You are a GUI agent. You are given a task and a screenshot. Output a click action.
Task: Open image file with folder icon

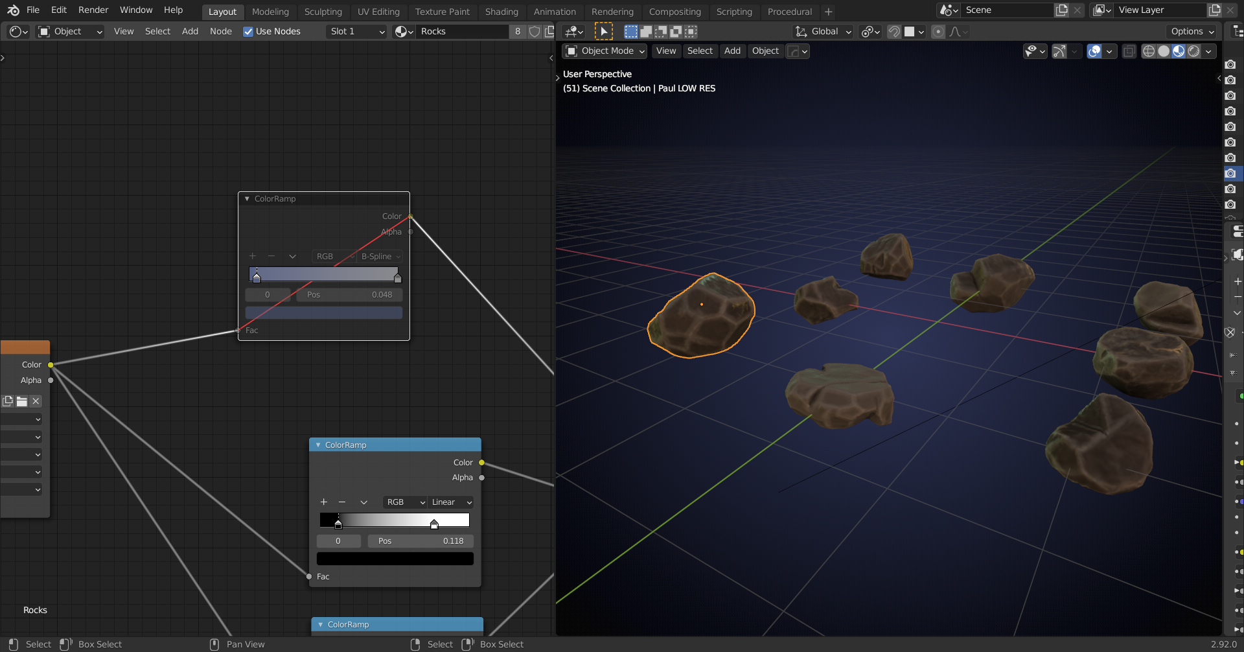(x=22, y=401)
